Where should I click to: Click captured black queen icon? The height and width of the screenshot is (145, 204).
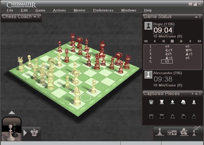tap(151, 116)
